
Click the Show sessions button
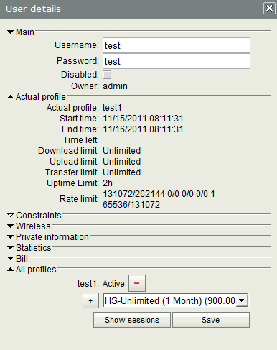pos(132,320)
